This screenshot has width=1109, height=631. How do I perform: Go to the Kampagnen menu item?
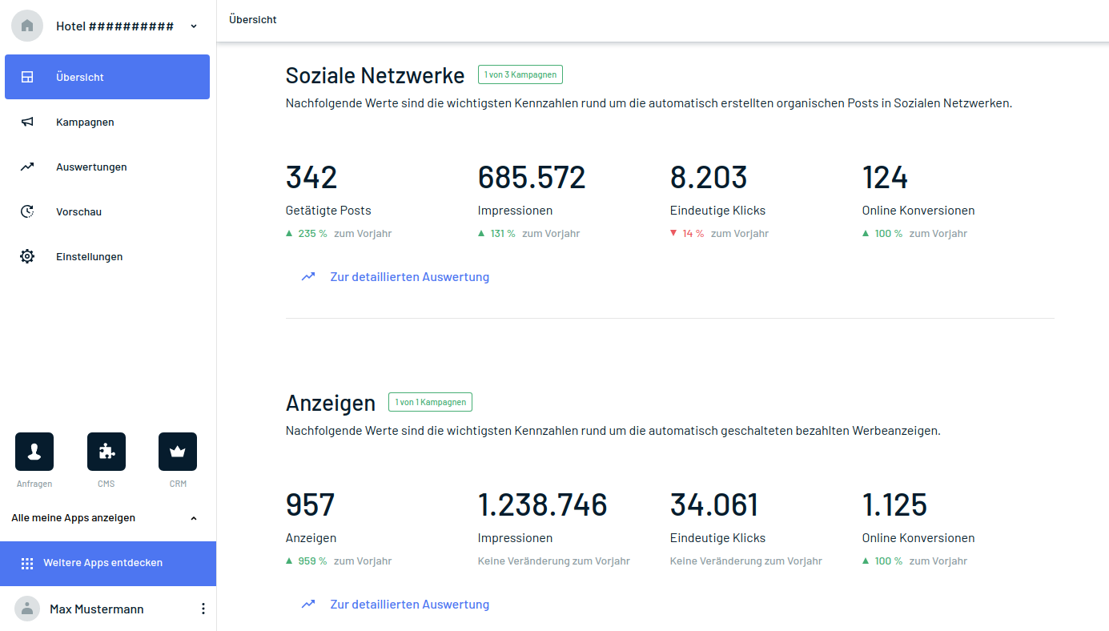(x=85, y=123)
